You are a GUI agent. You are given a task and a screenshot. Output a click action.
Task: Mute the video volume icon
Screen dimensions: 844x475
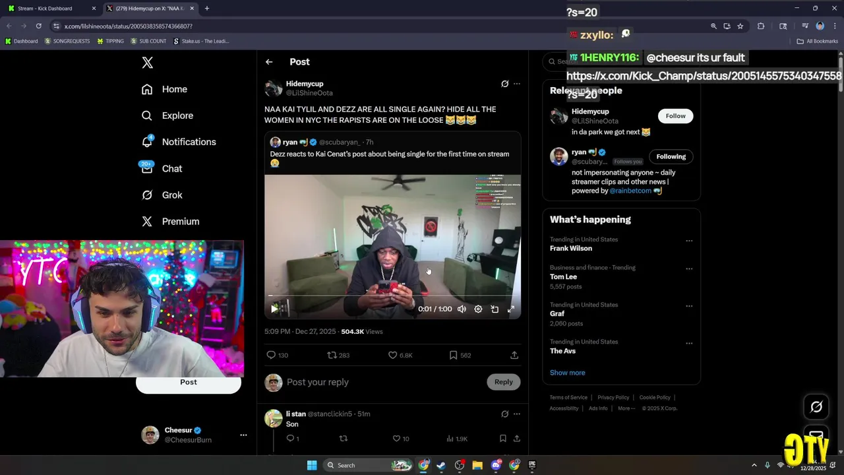coord(462,309)
